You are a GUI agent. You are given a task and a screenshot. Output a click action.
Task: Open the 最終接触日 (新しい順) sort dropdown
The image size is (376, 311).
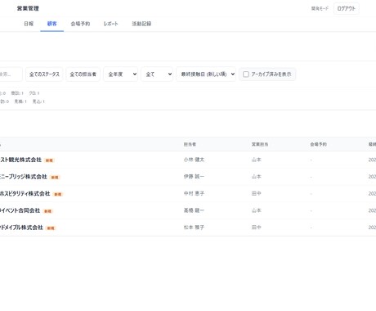point(206,74)
